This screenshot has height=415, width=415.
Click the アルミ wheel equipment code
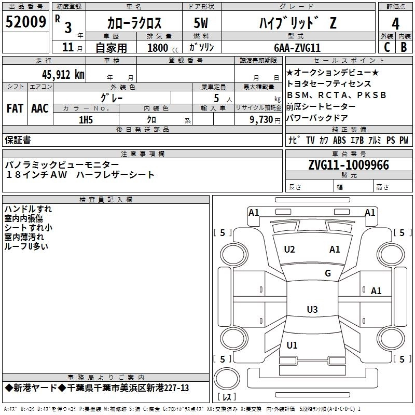[x=375, y=140]
